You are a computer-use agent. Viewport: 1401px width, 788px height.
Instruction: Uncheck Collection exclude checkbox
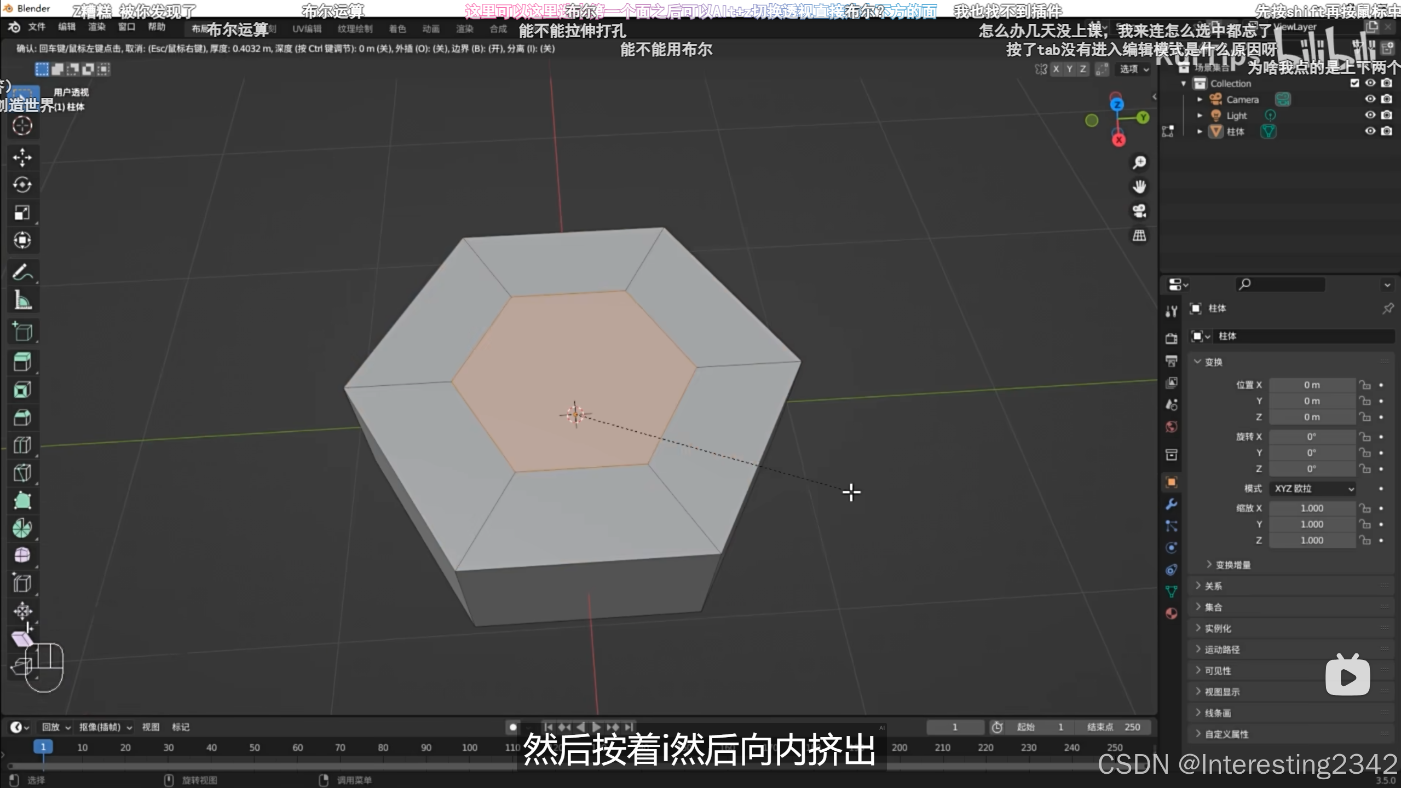[x=1354, y=83]
